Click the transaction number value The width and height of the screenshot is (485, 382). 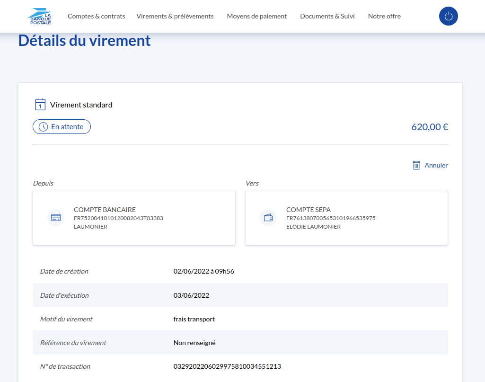227,366
